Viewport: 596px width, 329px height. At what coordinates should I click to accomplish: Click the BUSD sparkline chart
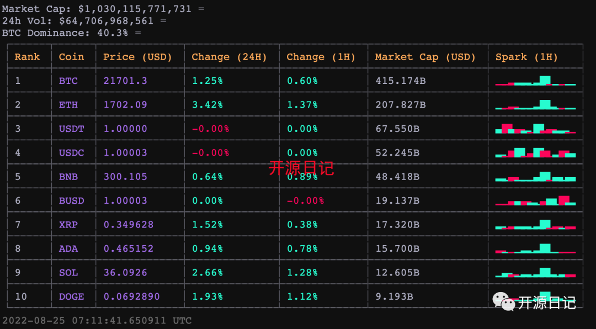[535, 200]
